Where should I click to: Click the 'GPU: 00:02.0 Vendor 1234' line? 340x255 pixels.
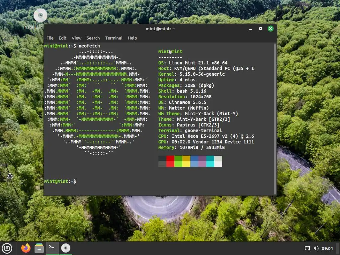[x=206, y=142]
